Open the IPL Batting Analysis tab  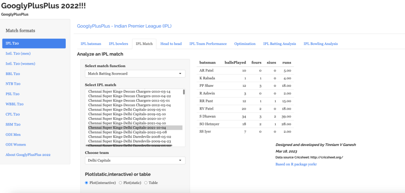(280, 44)
